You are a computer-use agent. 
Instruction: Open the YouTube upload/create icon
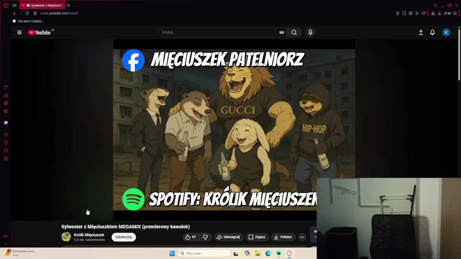point(421,32)
